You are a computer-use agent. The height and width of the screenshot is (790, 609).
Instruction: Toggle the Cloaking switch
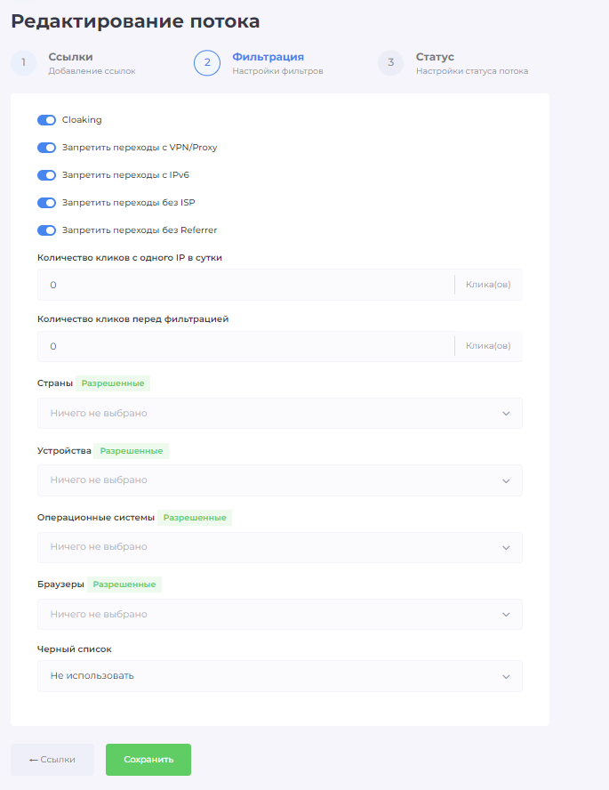tap(47, 120)
